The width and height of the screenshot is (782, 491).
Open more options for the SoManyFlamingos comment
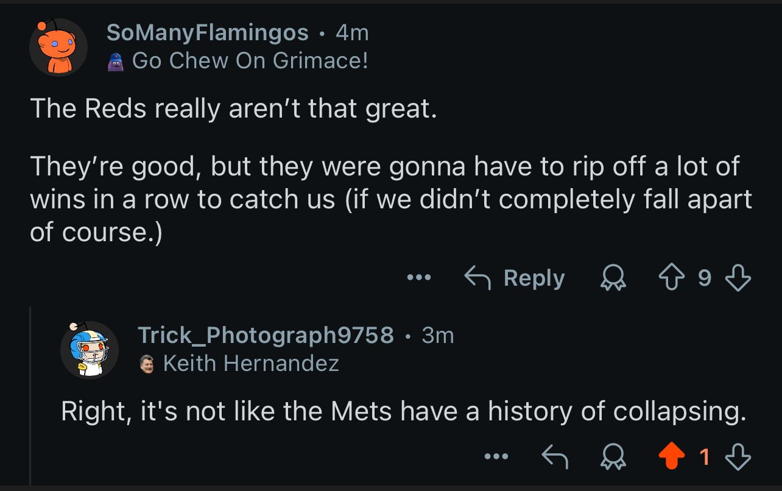click(x=419, y=278)
